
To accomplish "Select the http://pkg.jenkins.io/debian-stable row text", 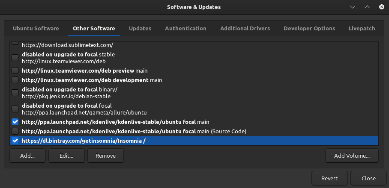I will tap(66, 96).
